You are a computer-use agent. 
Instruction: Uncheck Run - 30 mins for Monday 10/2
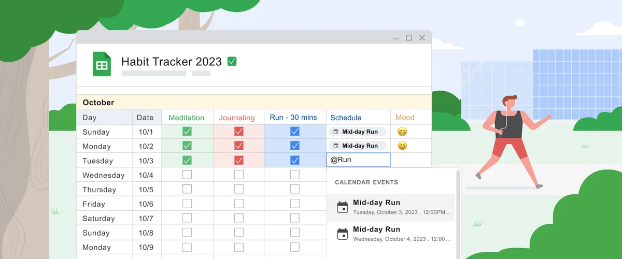coord(294,146)
